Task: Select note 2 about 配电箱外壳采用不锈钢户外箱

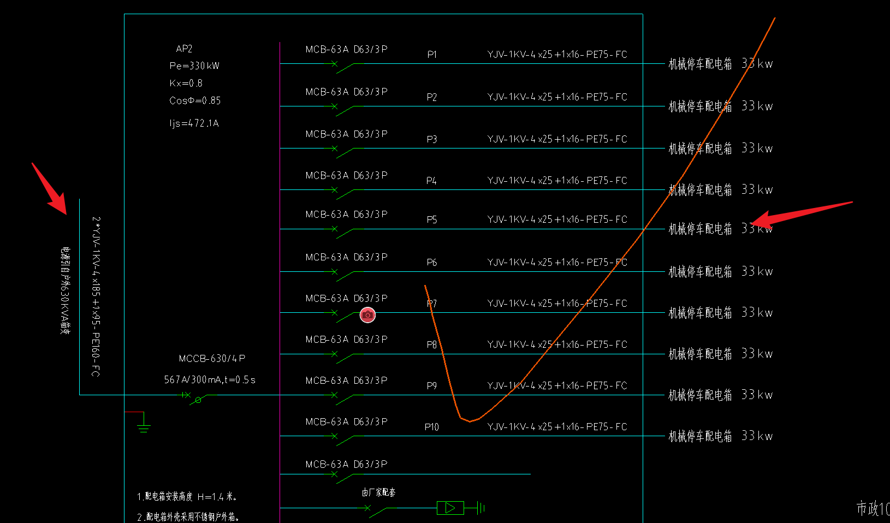Action: click(188, 516)
